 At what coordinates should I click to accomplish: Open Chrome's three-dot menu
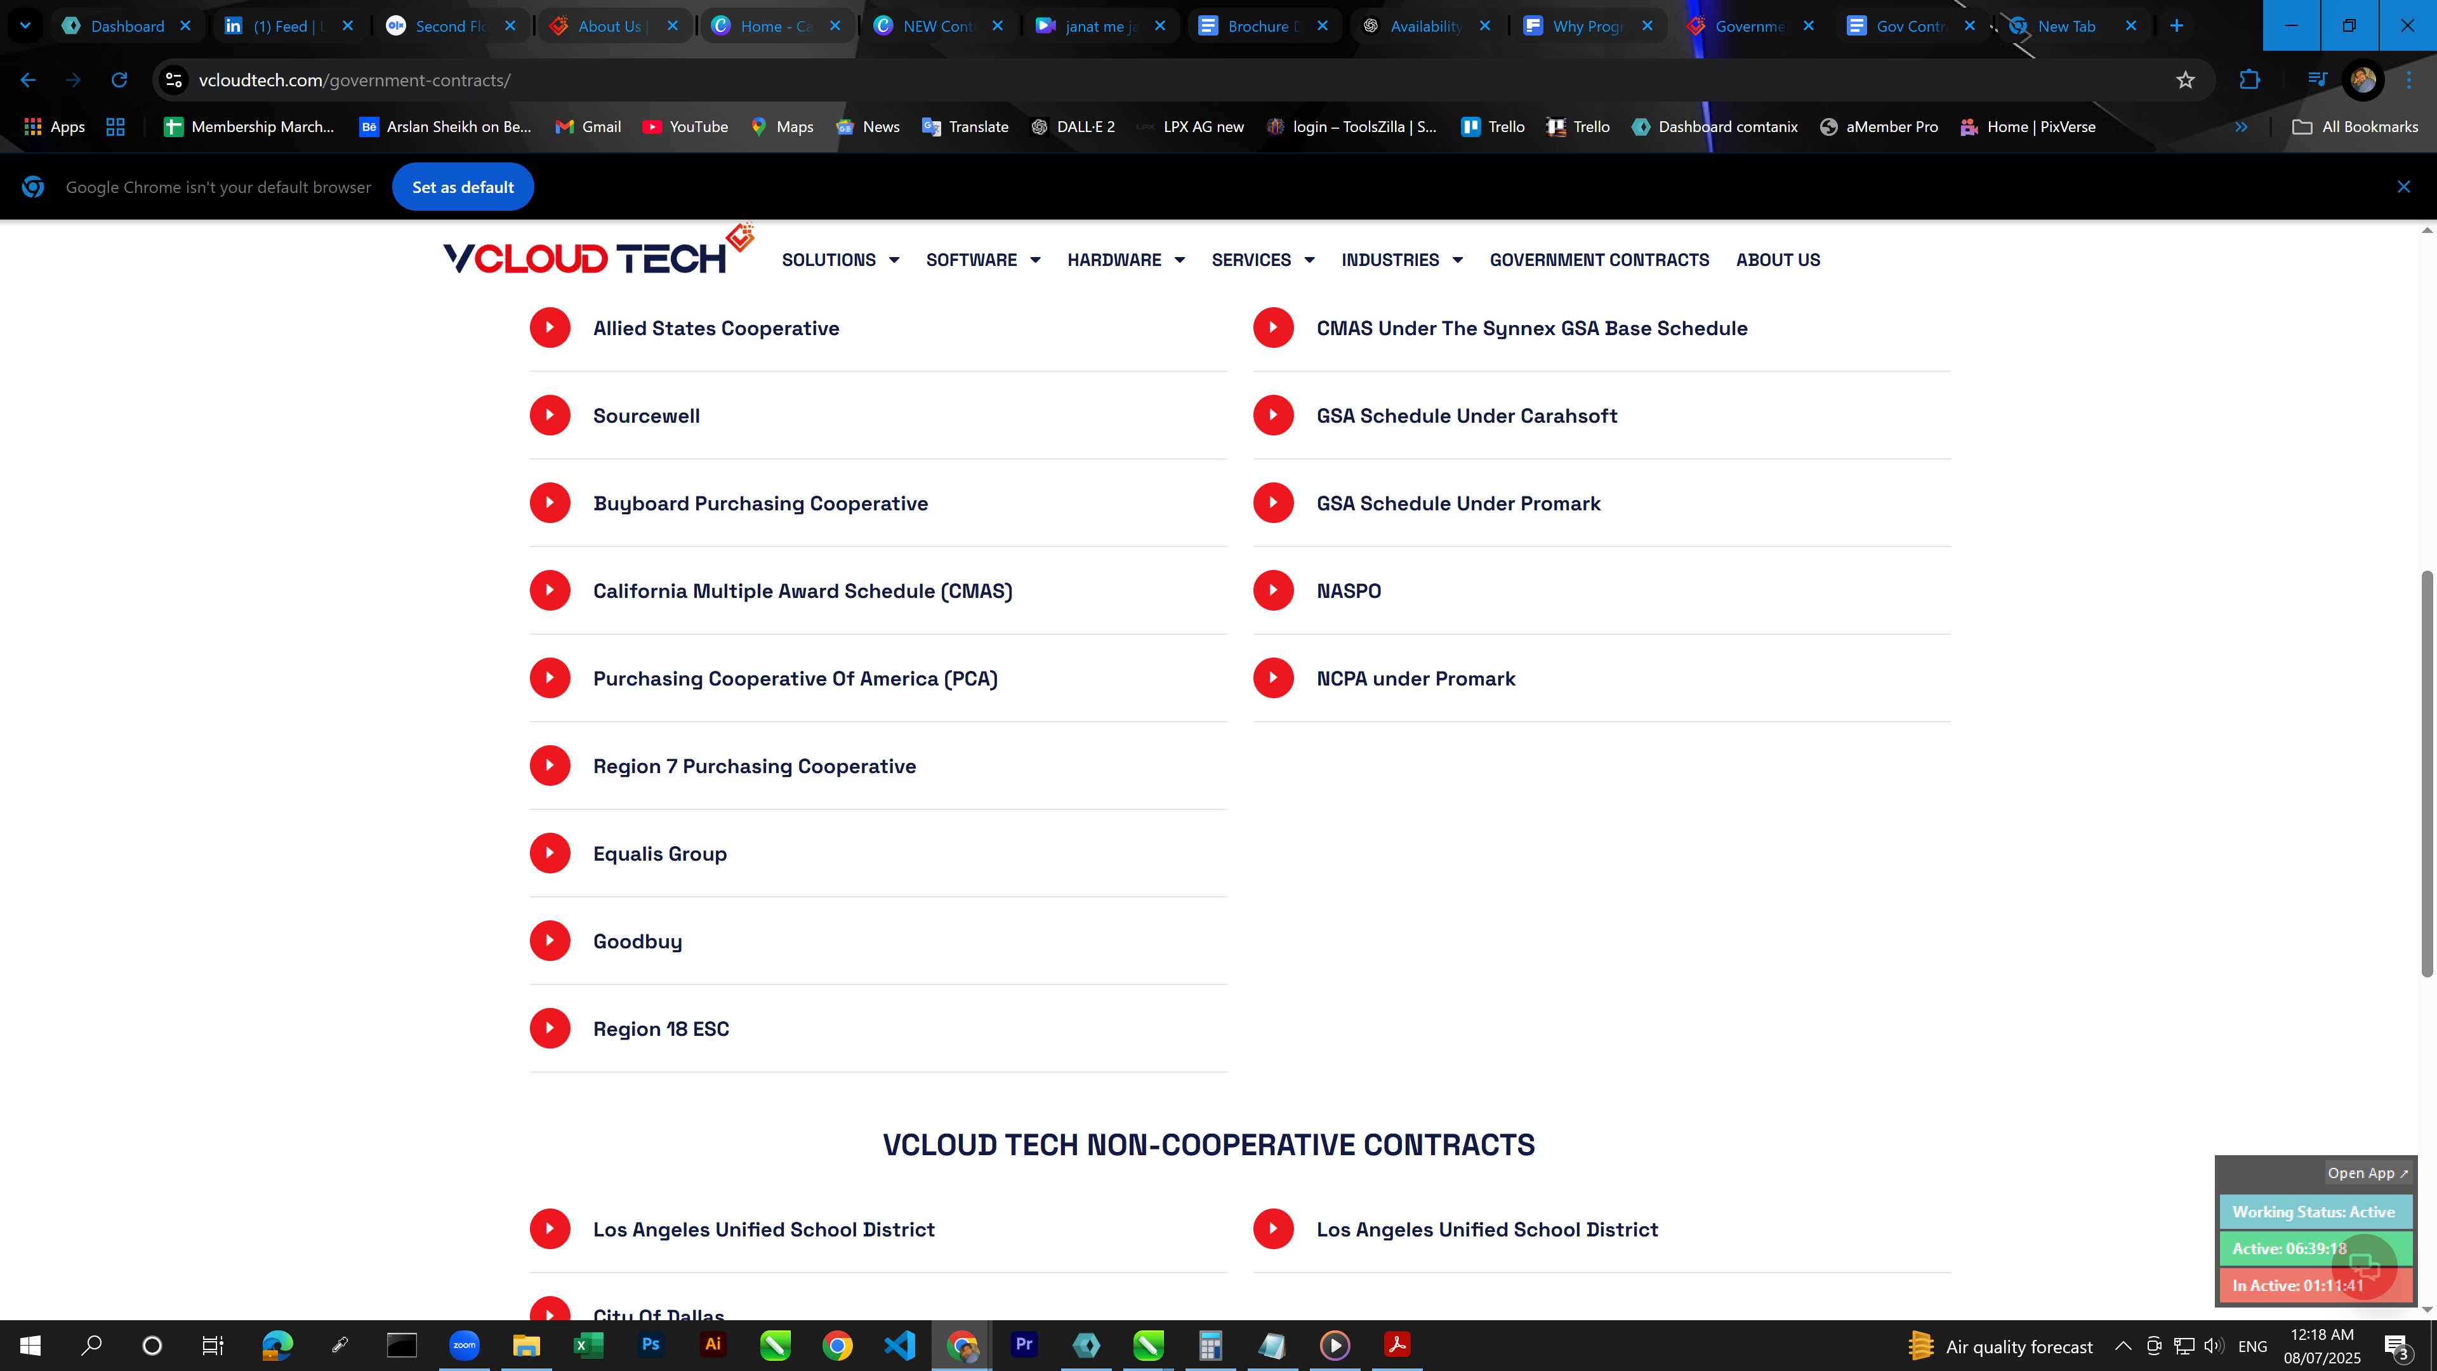coord(2408,81)
